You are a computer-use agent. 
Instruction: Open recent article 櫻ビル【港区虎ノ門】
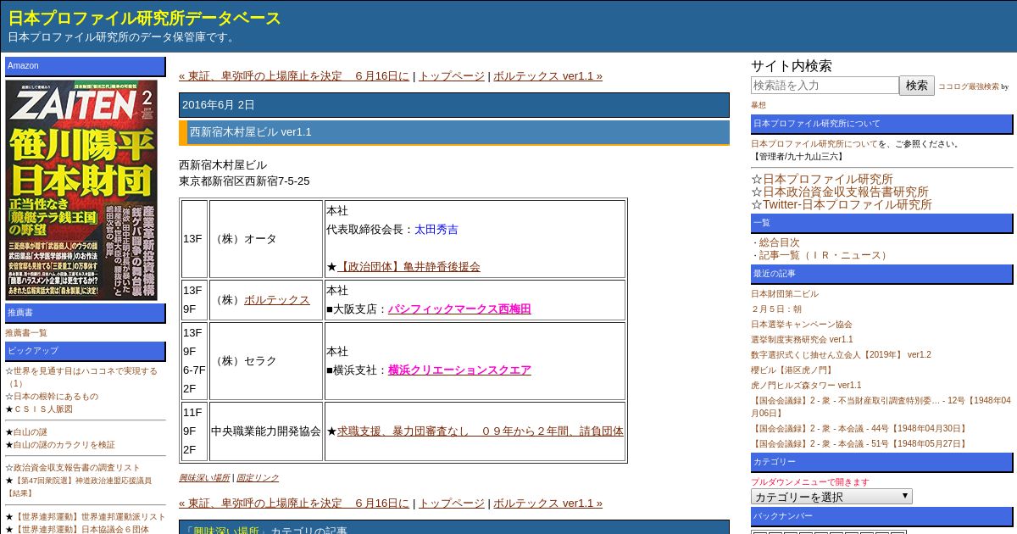click(x=793, y=370)
